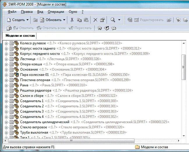Click the Редактировать button
This screenshot has height=152, width=189.
pos(149,20)
